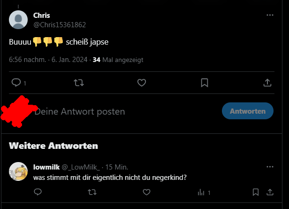Screen dimensions: 289x209
Task: Share Chris's post
Action: (x=267, y=83)
